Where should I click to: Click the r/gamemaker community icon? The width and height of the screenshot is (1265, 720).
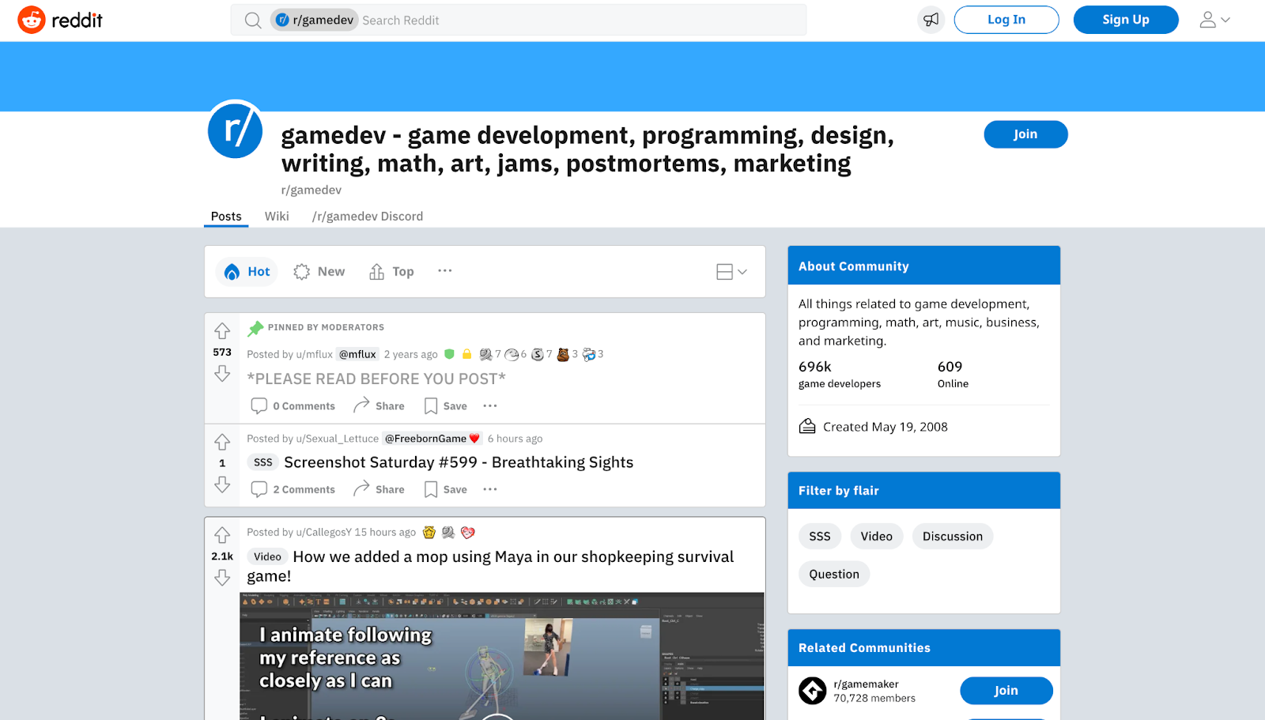(x=812, y=691)
